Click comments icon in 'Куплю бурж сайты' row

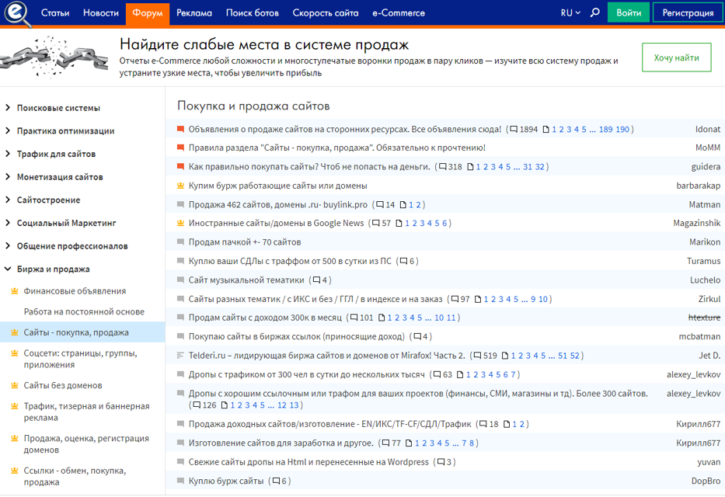[277, 481]
